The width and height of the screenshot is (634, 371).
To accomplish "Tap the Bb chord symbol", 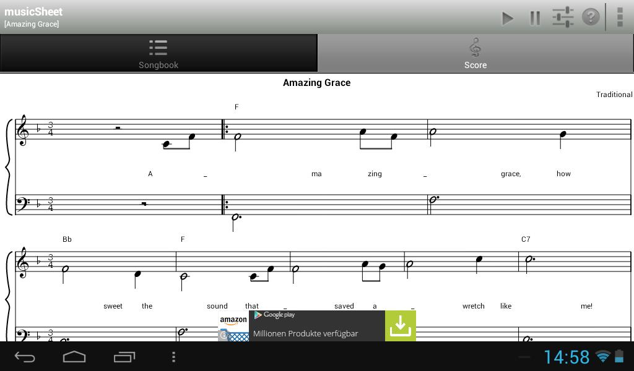I will [67, 239].
